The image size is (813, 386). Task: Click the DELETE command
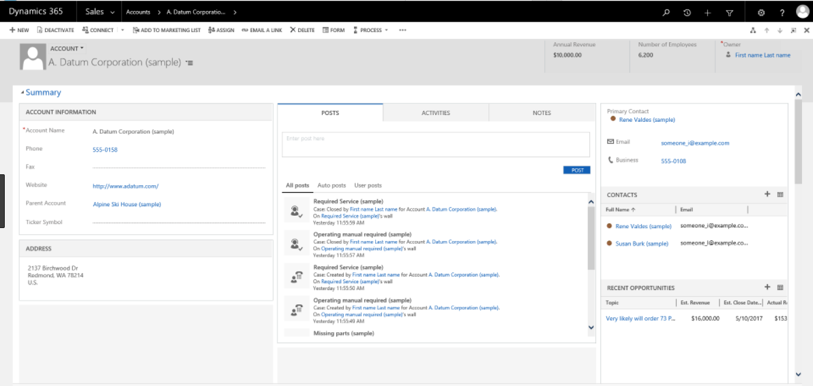(302, 30)
